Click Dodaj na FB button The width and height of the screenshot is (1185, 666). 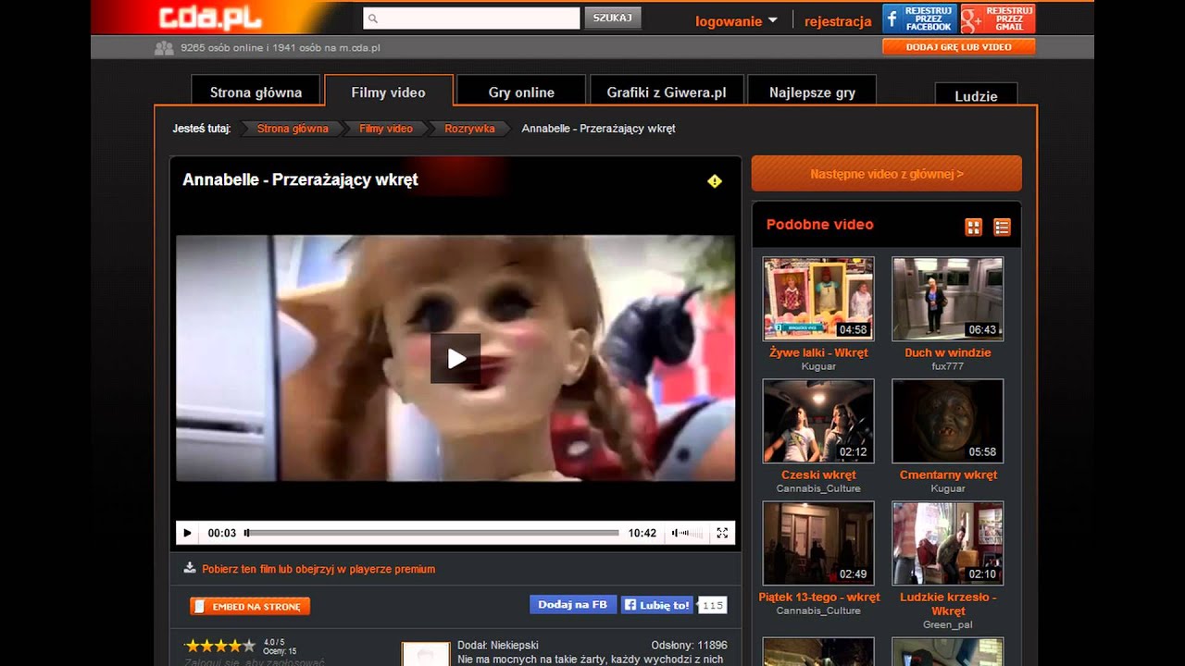573,604
